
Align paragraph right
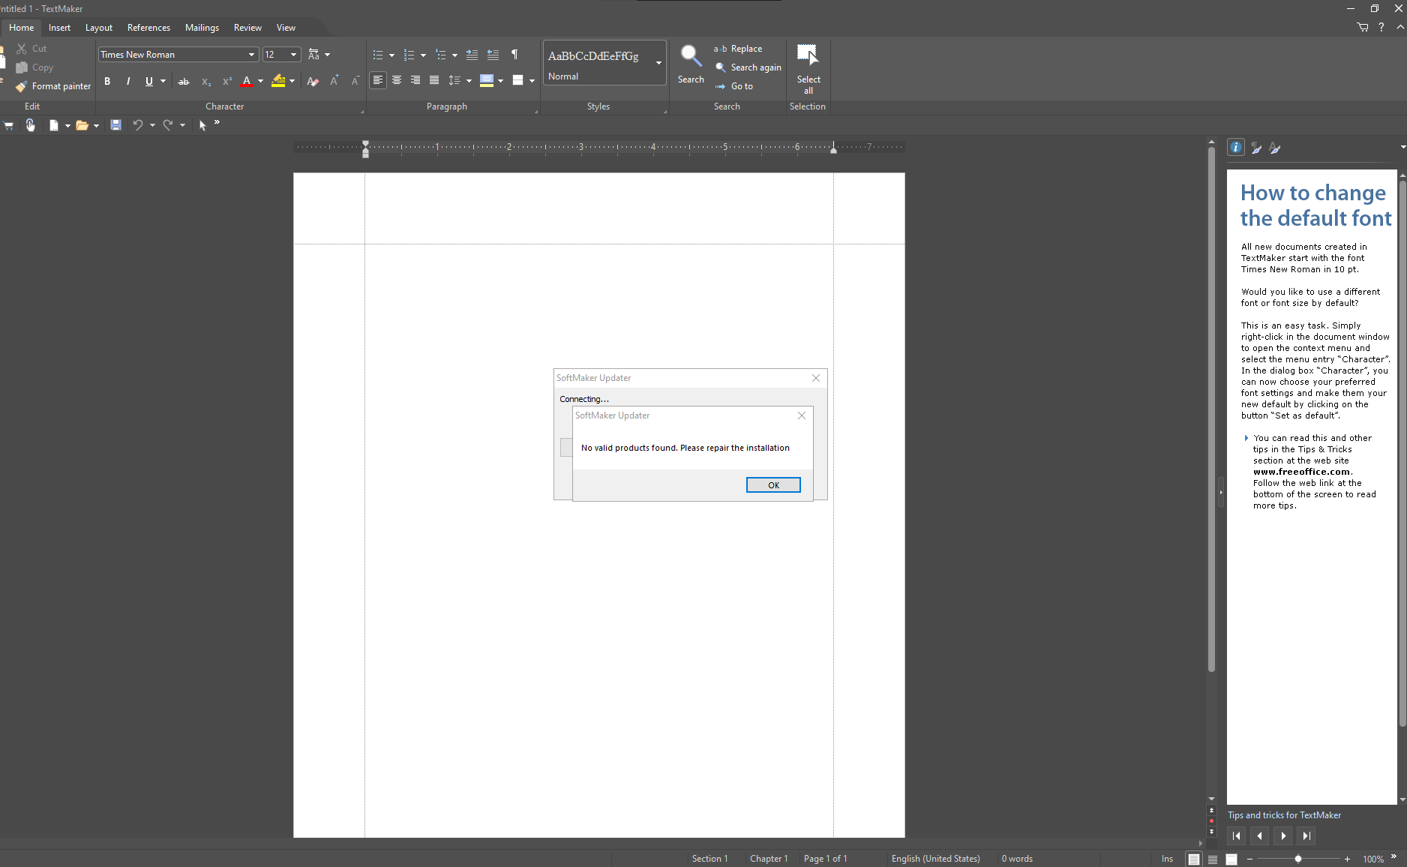coord(415,80)
